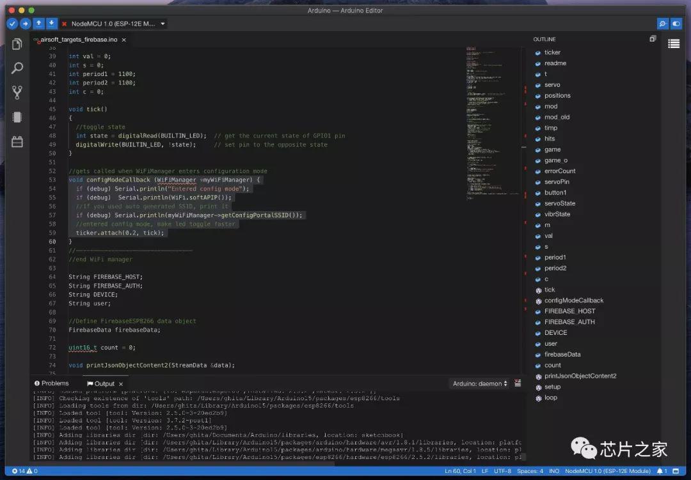Open the Explorer files icon in sidebar
This screenshot has width=691, height=480.
click(x=17, y=44)
